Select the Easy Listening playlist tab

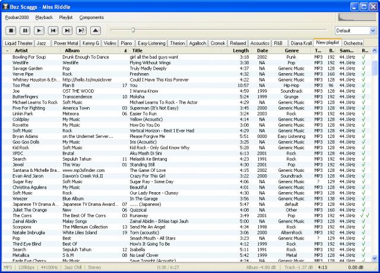point(152,43)
